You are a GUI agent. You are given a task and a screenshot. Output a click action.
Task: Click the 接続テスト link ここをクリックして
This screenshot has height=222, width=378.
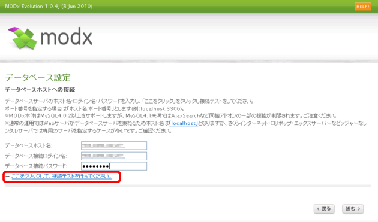pos(62,177)
